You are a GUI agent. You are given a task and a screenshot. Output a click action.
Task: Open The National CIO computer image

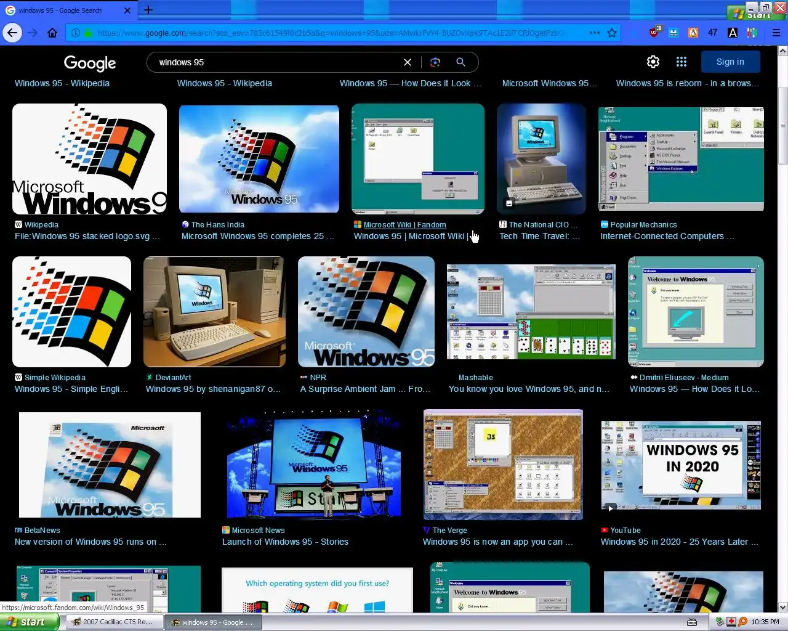[x=542, y=159]
